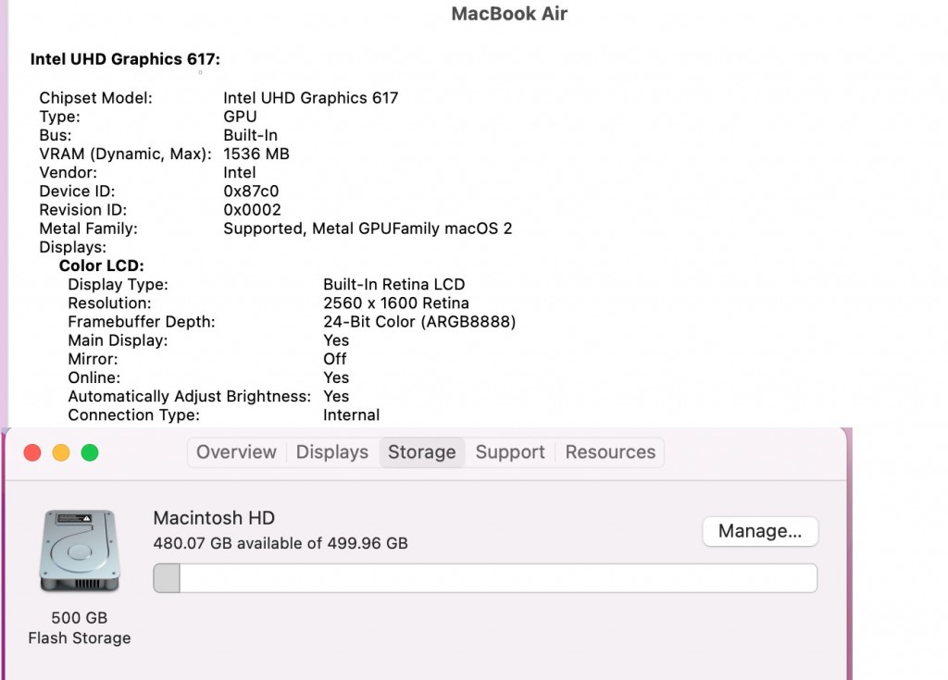
Task: Click the Chipset Model value
Action: pos(311,98)
